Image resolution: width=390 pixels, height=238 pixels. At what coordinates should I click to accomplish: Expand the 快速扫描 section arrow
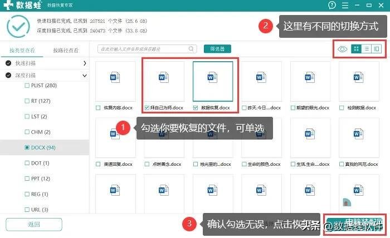[85, 63]
